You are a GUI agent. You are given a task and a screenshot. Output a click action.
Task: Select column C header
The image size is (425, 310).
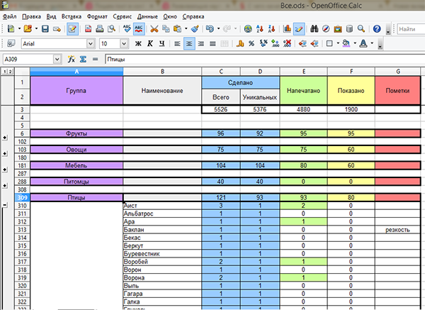(221, 72)
